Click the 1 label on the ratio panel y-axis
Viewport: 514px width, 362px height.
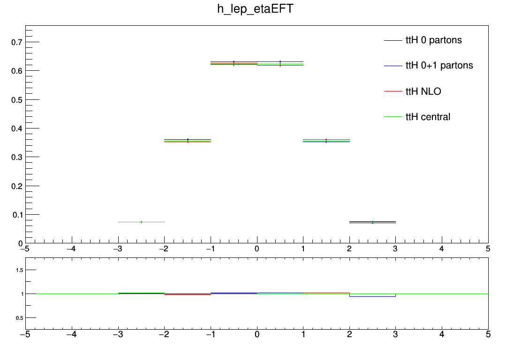click(23, 294)
